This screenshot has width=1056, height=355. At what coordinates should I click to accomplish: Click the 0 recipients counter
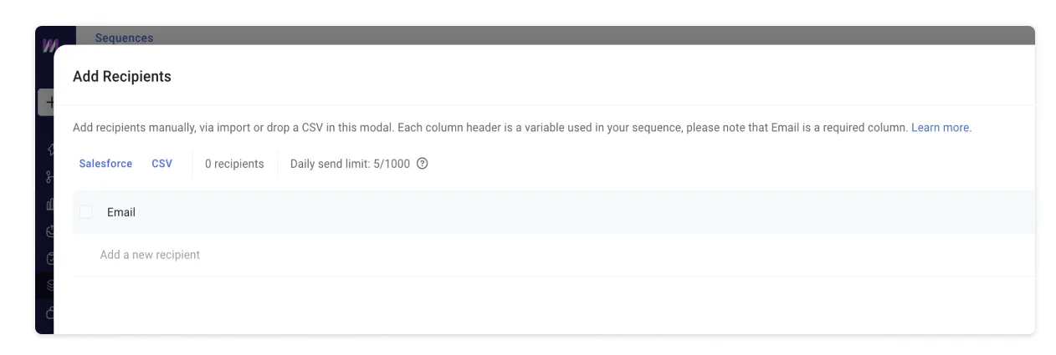point(234,164)
